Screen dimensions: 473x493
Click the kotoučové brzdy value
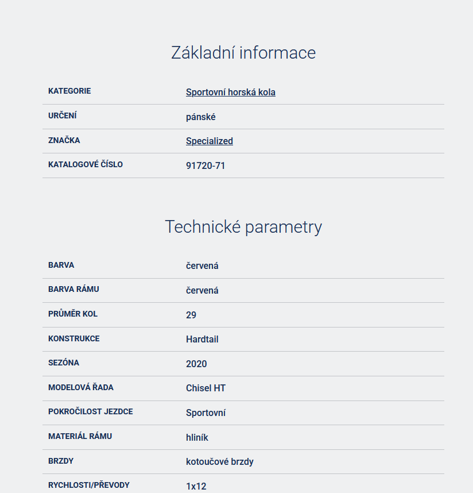pos(219,461)
